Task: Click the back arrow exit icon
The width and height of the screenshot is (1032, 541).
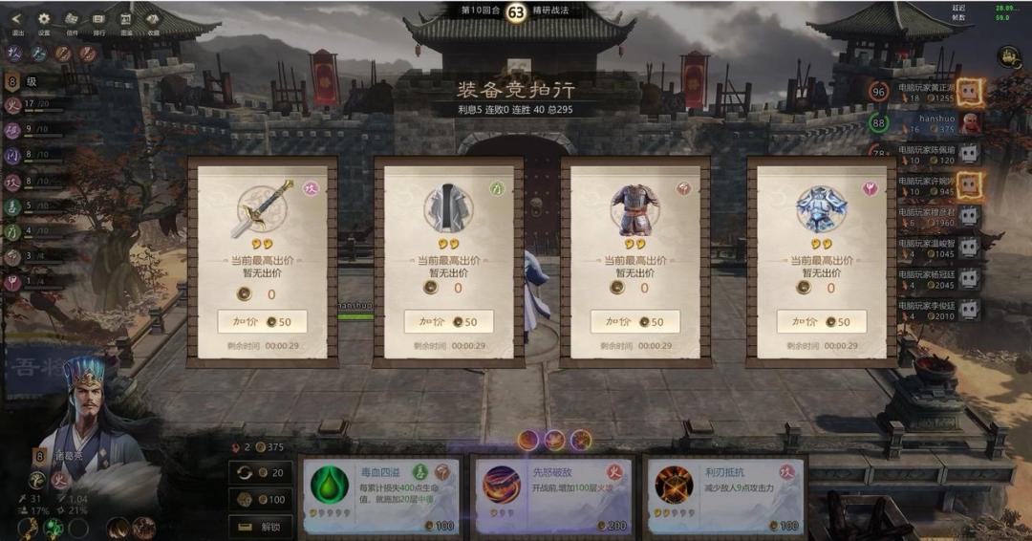Action: pos(18,20)
